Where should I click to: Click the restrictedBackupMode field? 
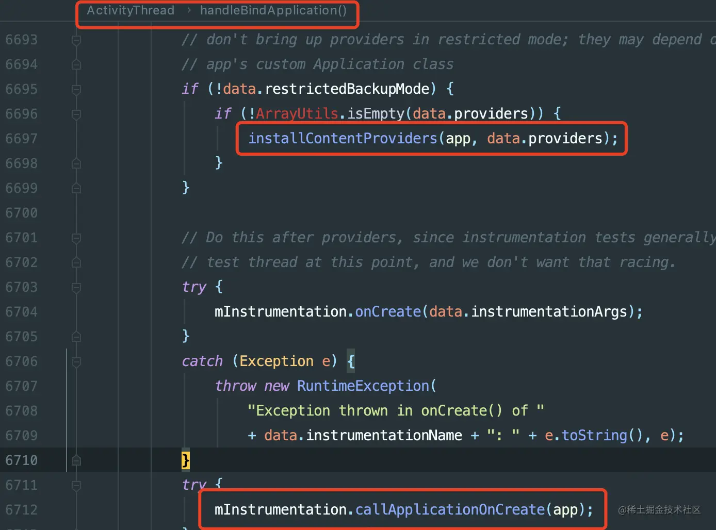347,89
